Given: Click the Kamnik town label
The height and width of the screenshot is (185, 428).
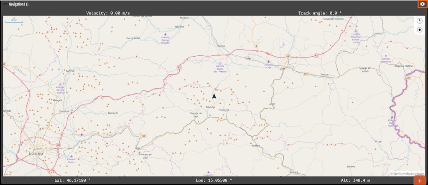Looking at the screenshot, I should [x=70, y=71].
